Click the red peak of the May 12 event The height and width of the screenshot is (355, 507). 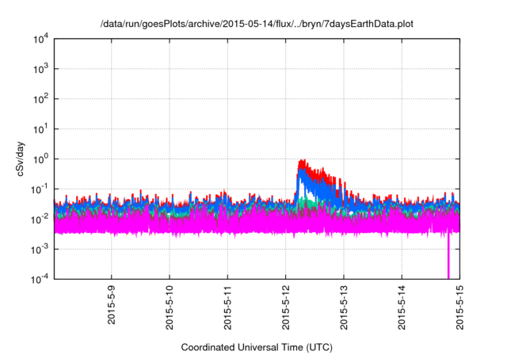point(302,162)
